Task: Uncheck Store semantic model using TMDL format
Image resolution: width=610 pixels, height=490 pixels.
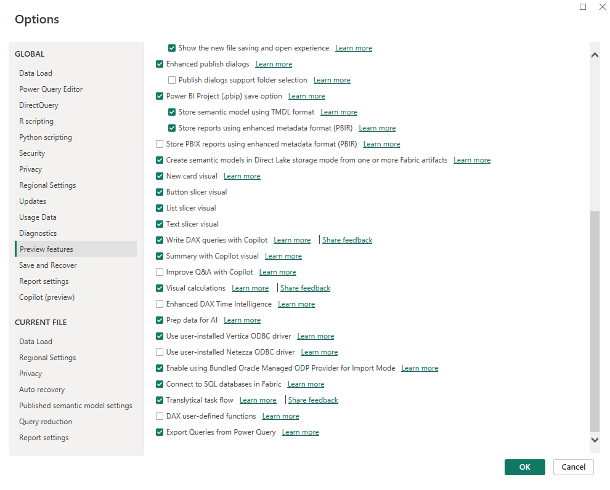Action: 171,112
